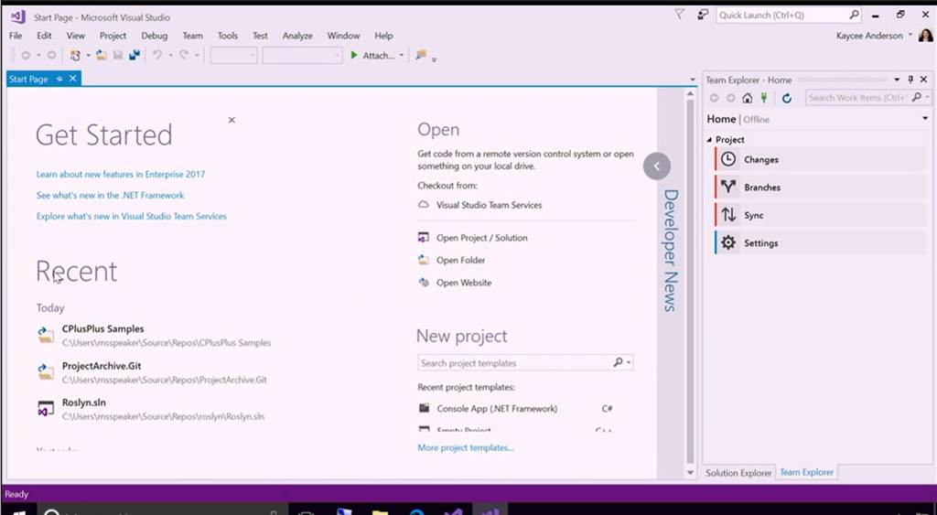Toggle pin on Start Page tab
The width and height of the screenshot is (937, 515).
point(59,80)
